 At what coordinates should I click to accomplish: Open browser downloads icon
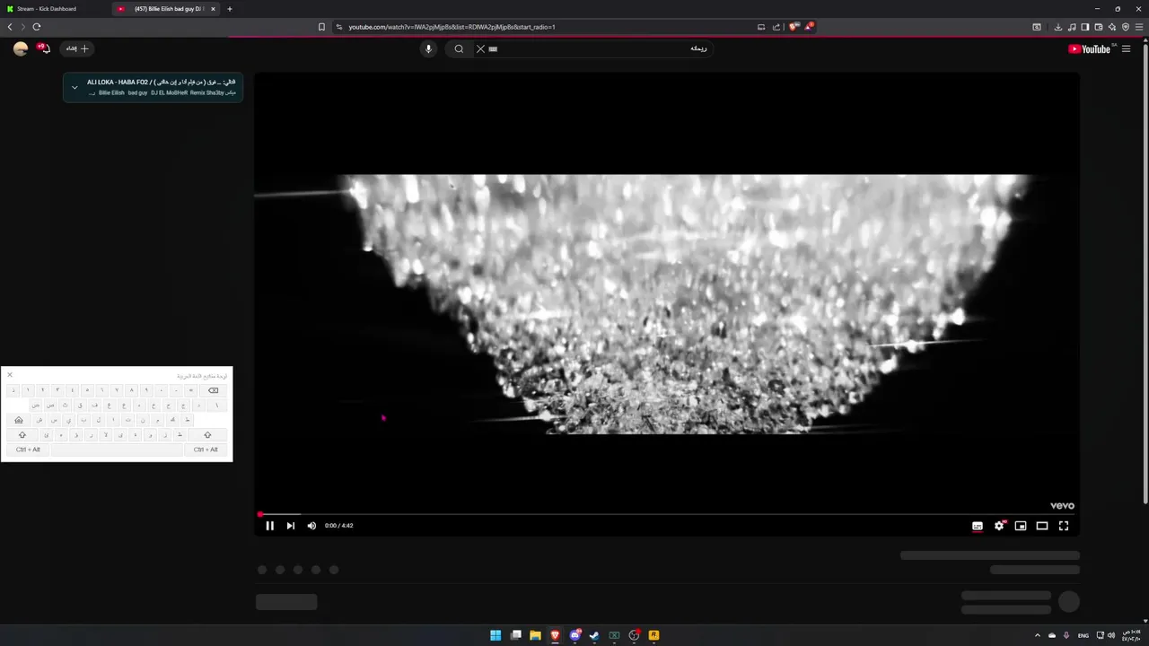(1058, 27)
